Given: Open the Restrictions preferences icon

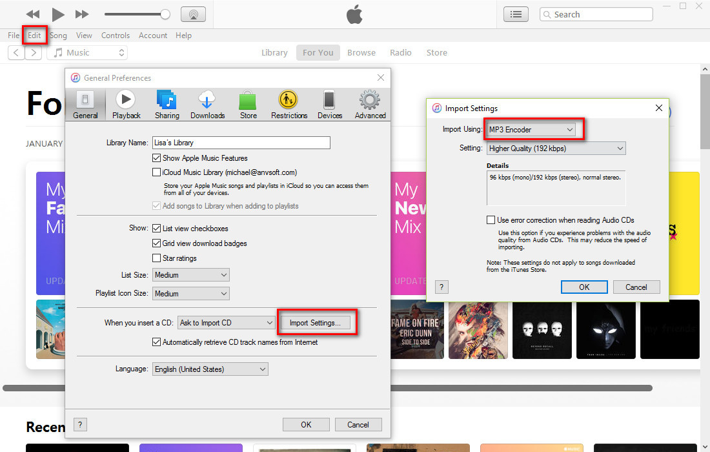Looking at the screenshot, I should pos(289,105).
